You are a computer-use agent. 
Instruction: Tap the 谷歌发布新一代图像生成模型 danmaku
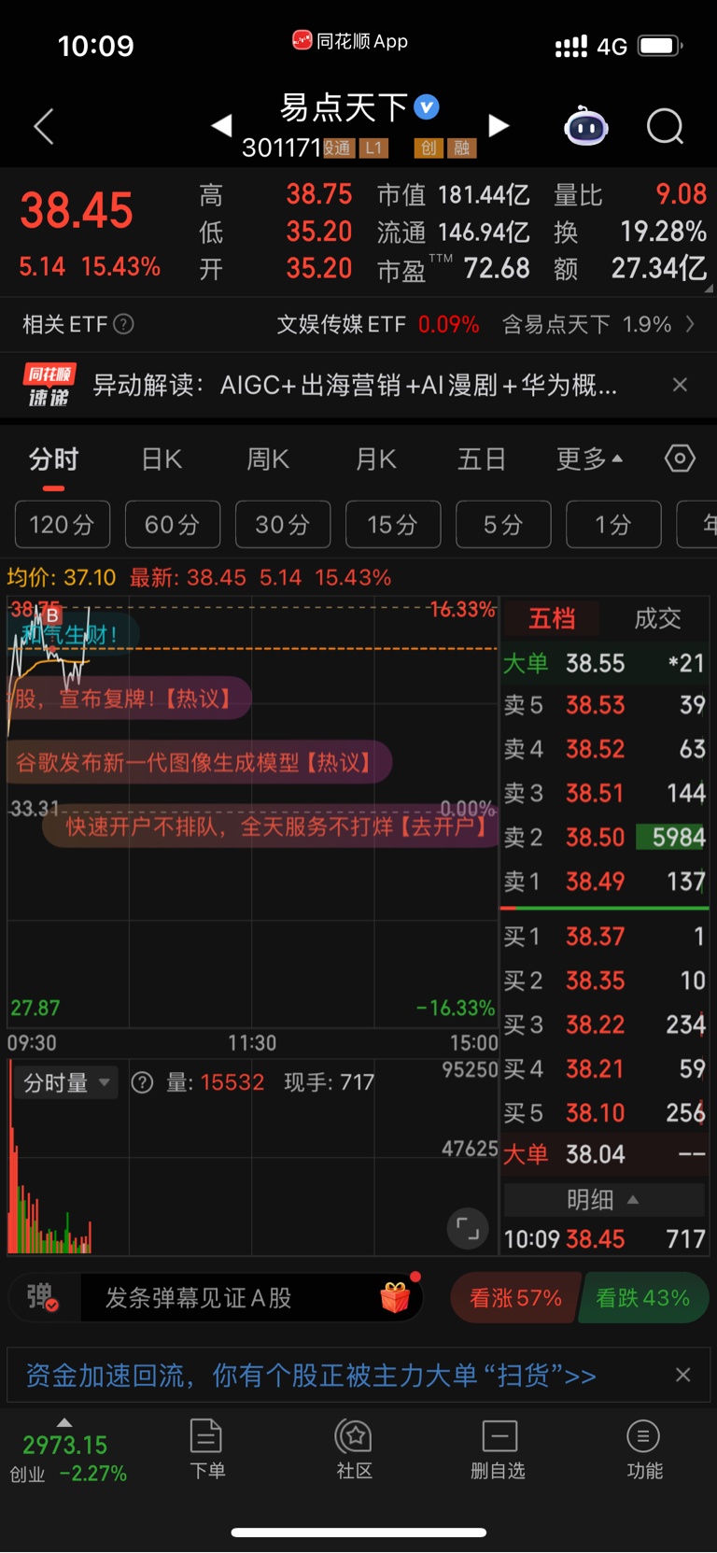coord(199,763)
